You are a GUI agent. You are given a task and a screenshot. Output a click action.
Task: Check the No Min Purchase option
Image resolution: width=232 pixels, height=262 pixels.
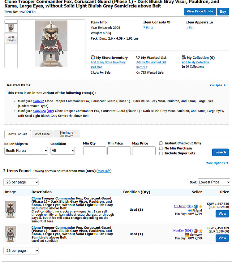tap(161, 148)
